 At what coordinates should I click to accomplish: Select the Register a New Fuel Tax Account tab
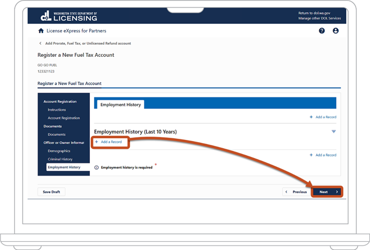[69, 83]
